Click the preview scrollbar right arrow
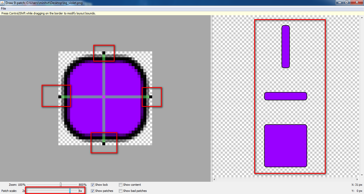The width and height of the screenshot is (364, 194). point(357,179)
